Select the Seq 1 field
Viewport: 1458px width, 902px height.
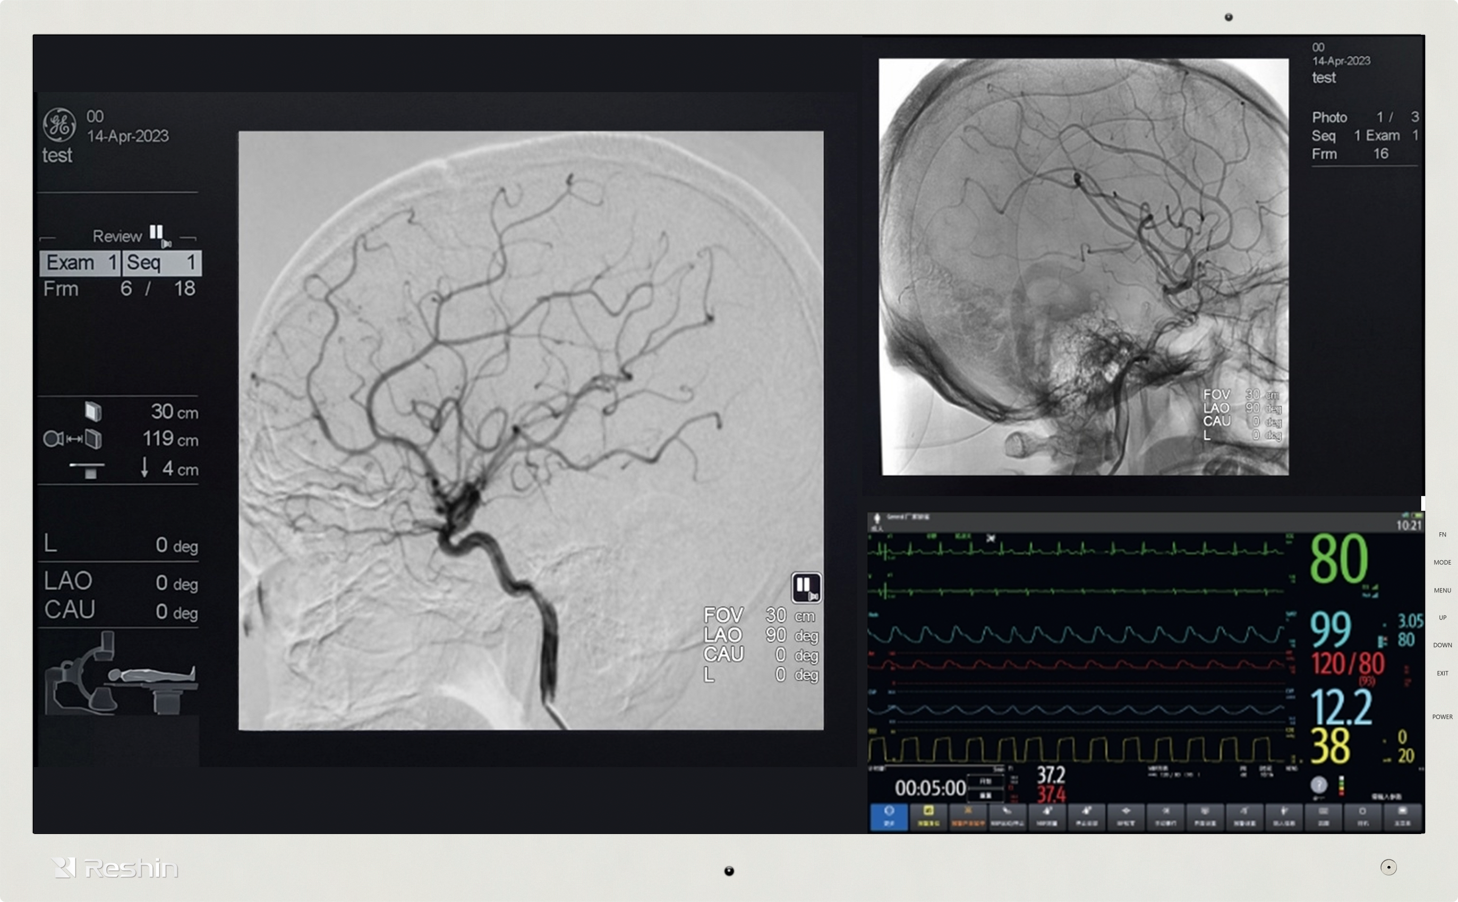click(x=161, y=263)
